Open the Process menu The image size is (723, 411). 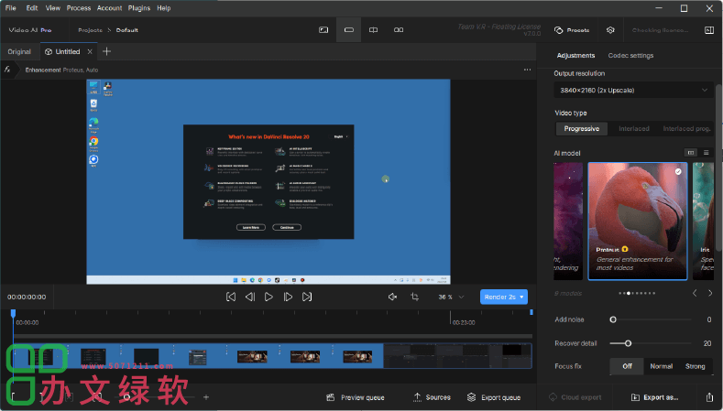79,8
